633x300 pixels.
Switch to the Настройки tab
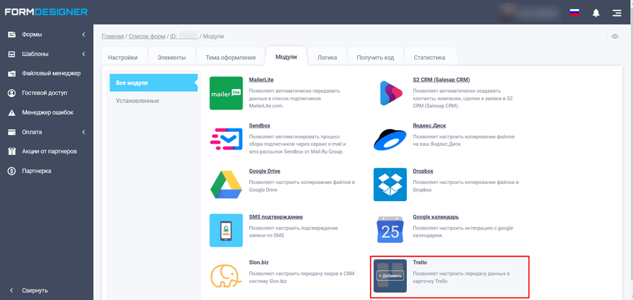click(123, 57)
